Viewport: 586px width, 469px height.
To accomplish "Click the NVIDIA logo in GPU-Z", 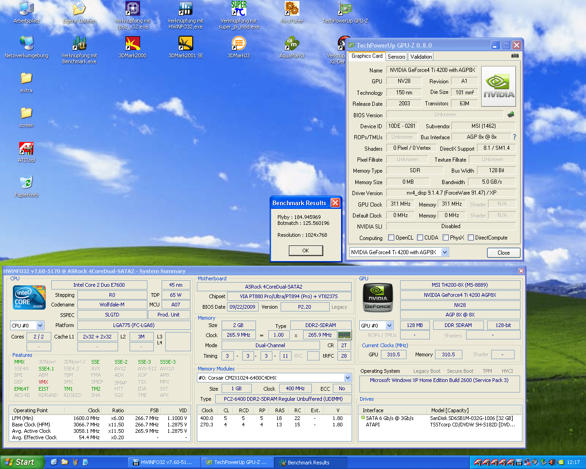I will point(499,86).
